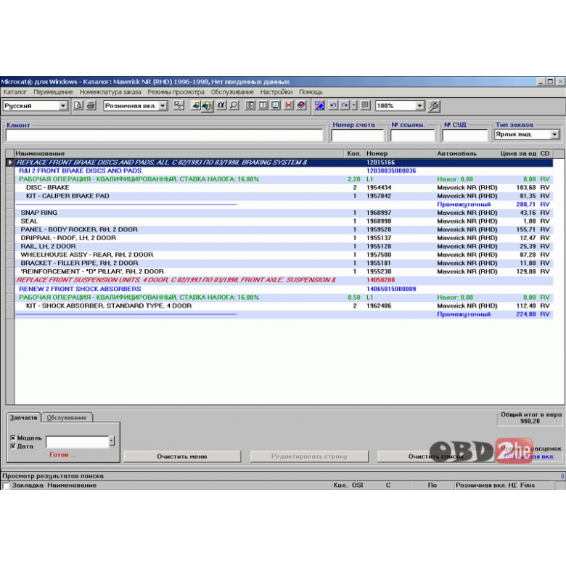Image resolution: width=566 pixels, height=566 pixels.
Task: Click into the № ссылки input field
Action: point(412,136)
